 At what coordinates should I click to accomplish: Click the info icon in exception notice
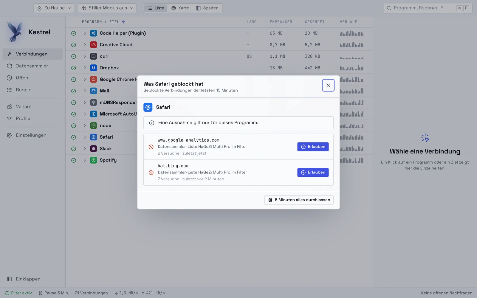pyautogui.click(x=151, y=123)
